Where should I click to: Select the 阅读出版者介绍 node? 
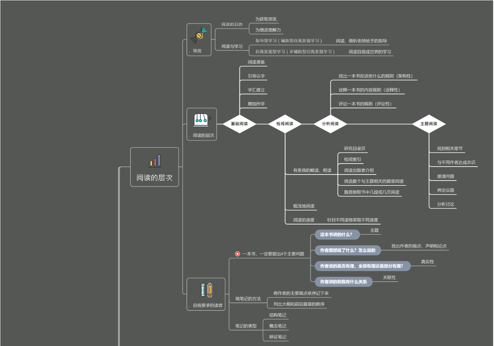(x=359, y=170)
